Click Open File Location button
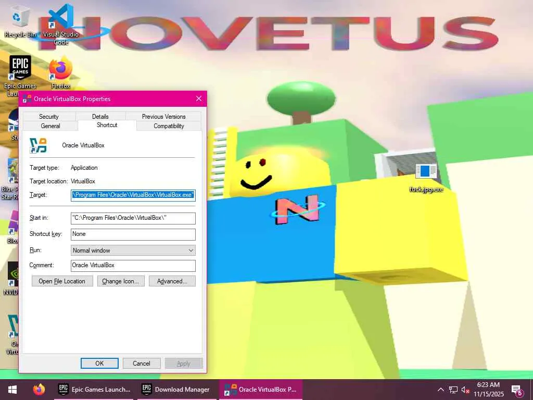Image resolution: width=533 pixels, height=400 pixels. click(x=62, y=281)
